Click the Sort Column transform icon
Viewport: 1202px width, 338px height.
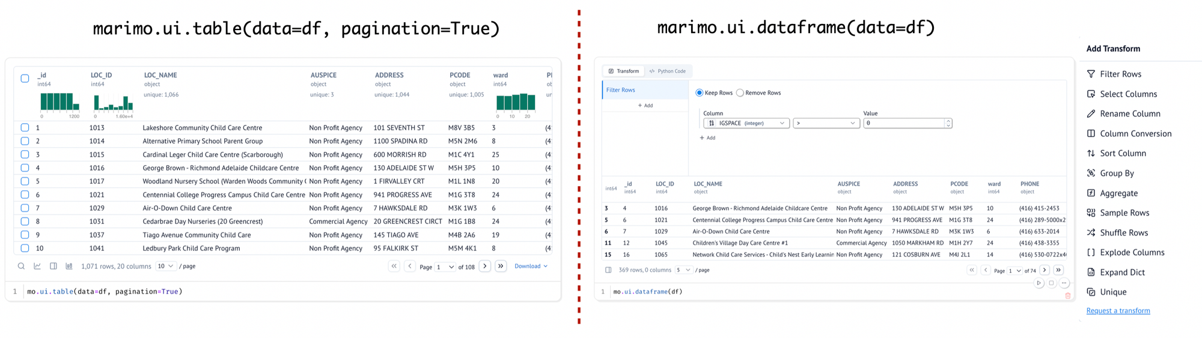coord(1091,153)
